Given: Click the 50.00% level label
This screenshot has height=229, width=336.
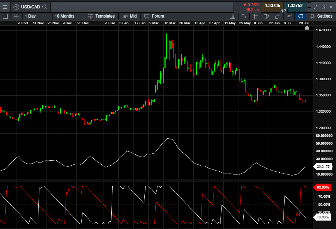Looking at the screenshot, I should pyautogui.click(x=324, y=205).
